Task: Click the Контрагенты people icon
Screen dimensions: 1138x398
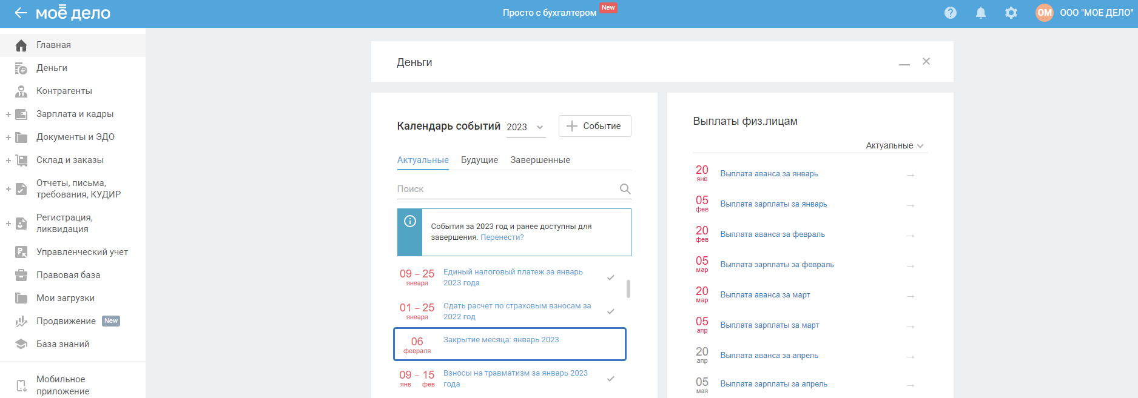Action: 21,91
